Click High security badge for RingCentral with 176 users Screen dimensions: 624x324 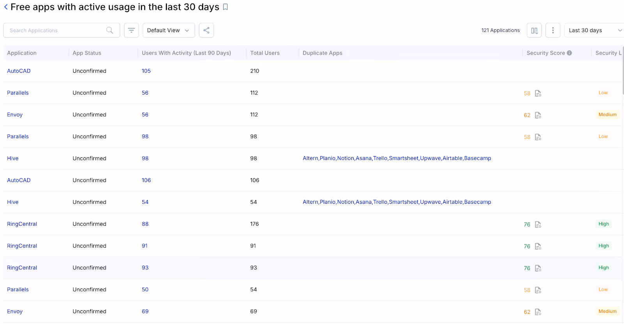604,224
